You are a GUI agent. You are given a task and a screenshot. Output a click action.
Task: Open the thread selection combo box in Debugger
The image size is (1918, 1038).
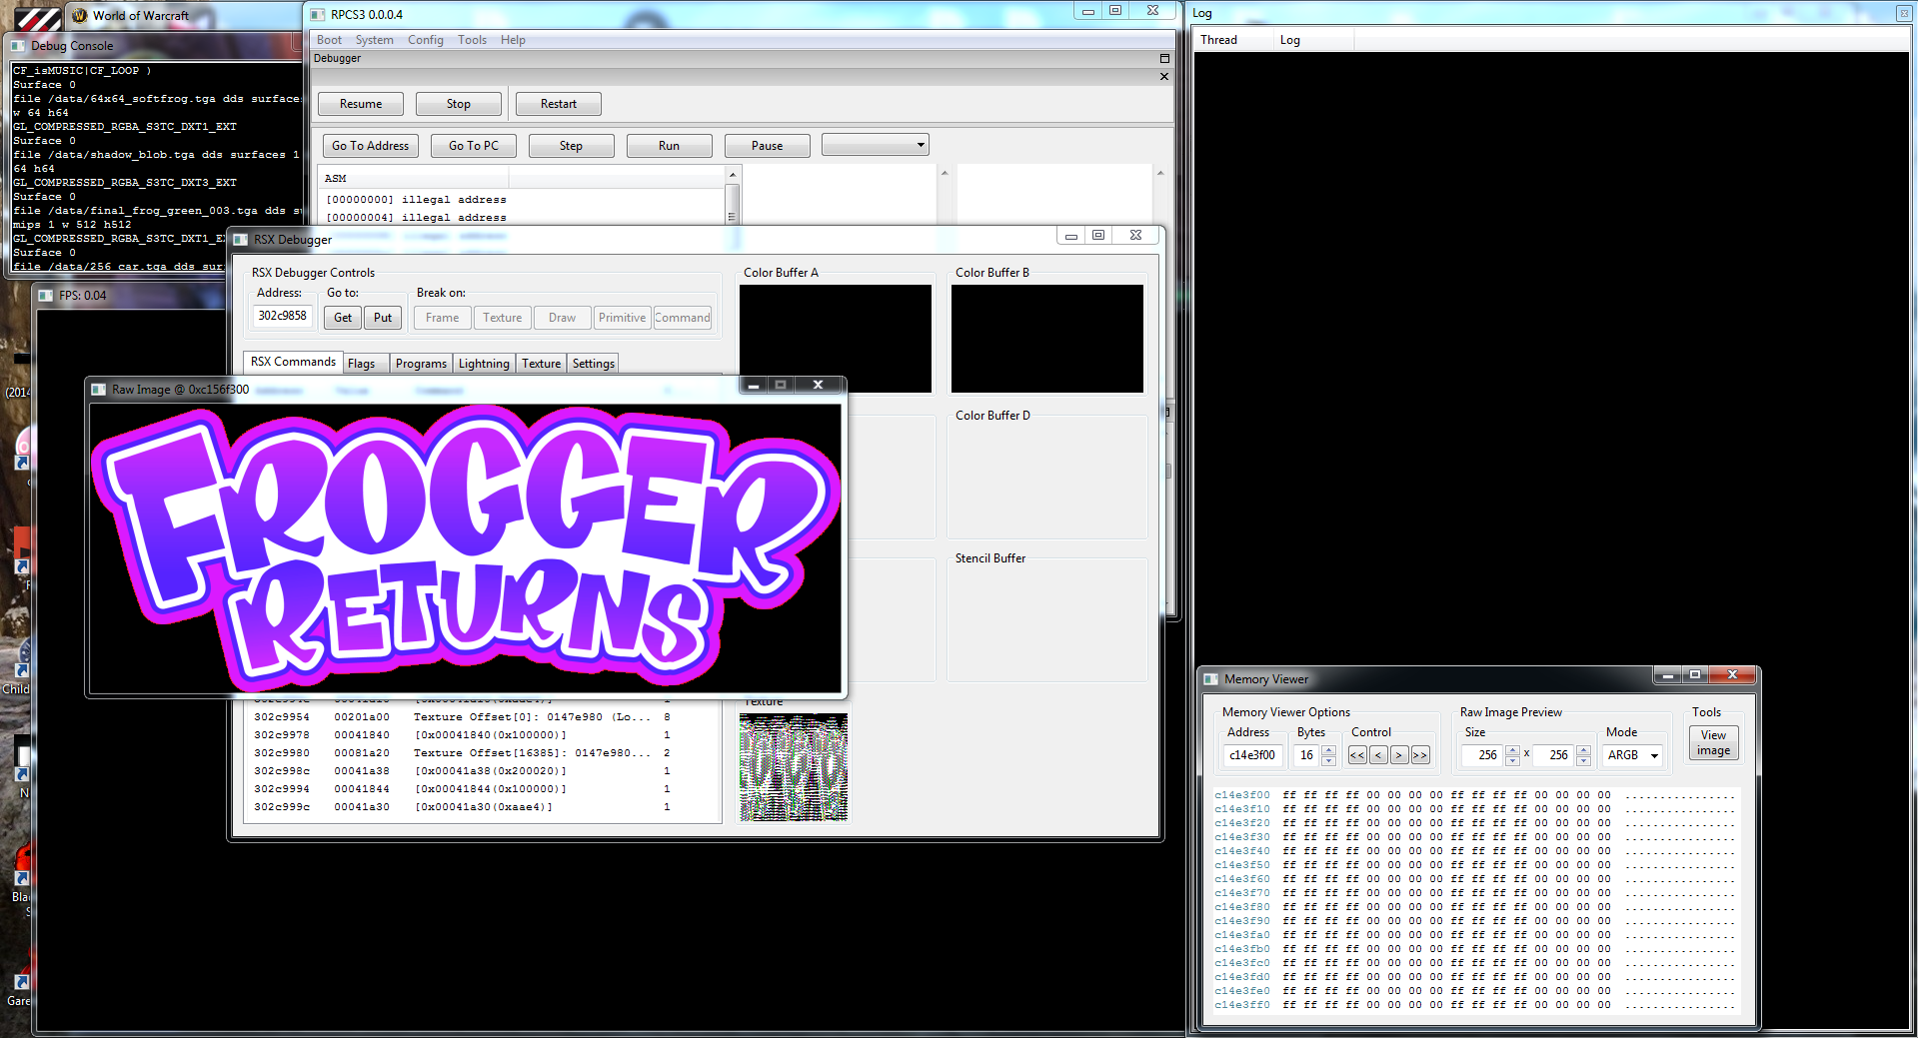pos(876,145)
